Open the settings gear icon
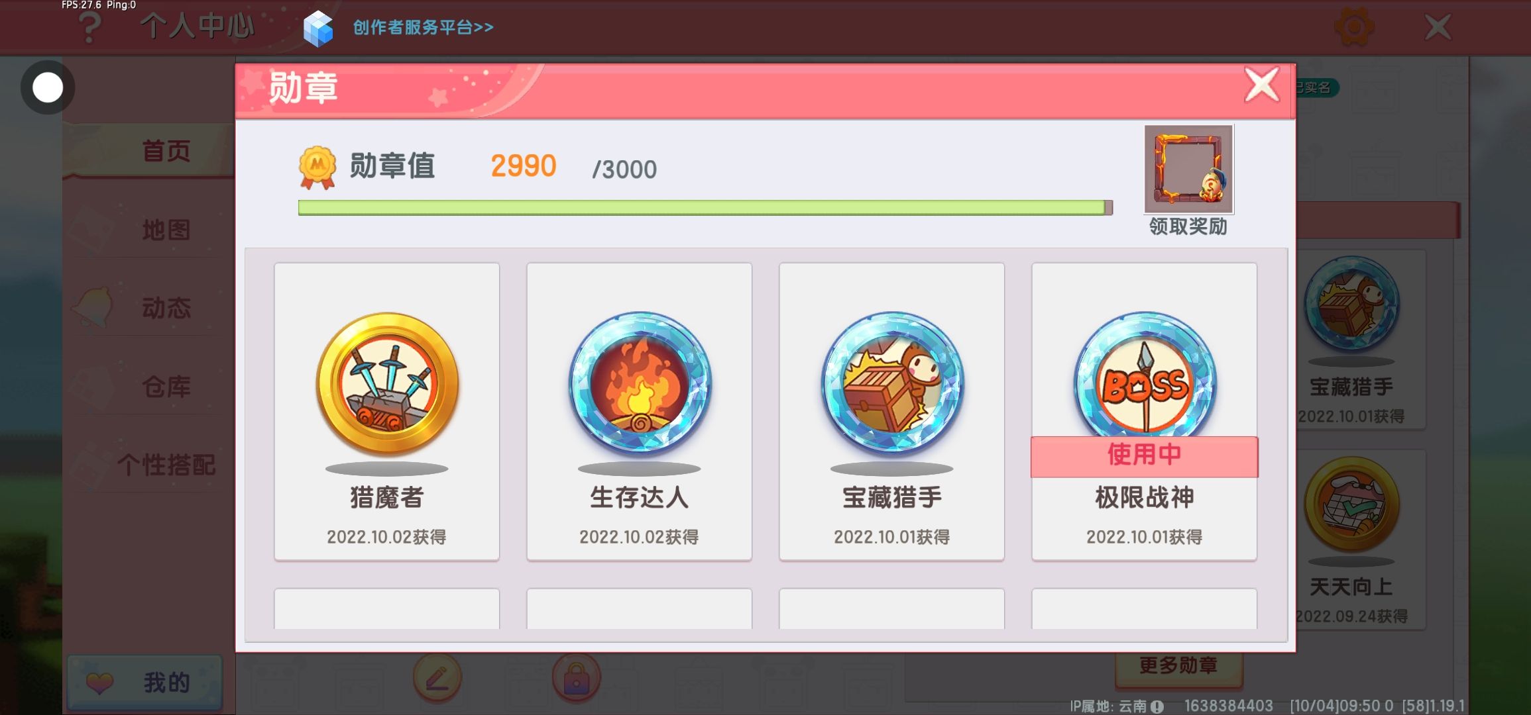Image resolution: width=1531 pixels, height=715 pixels. pos(1353,26)
